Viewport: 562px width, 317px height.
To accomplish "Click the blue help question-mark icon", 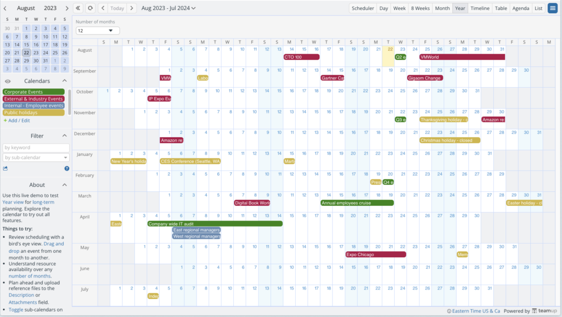I will [66, 168].
